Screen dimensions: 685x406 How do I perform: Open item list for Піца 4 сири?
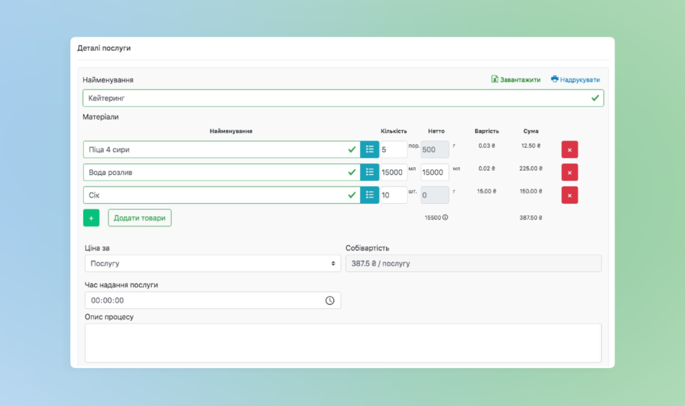[369, 149]
